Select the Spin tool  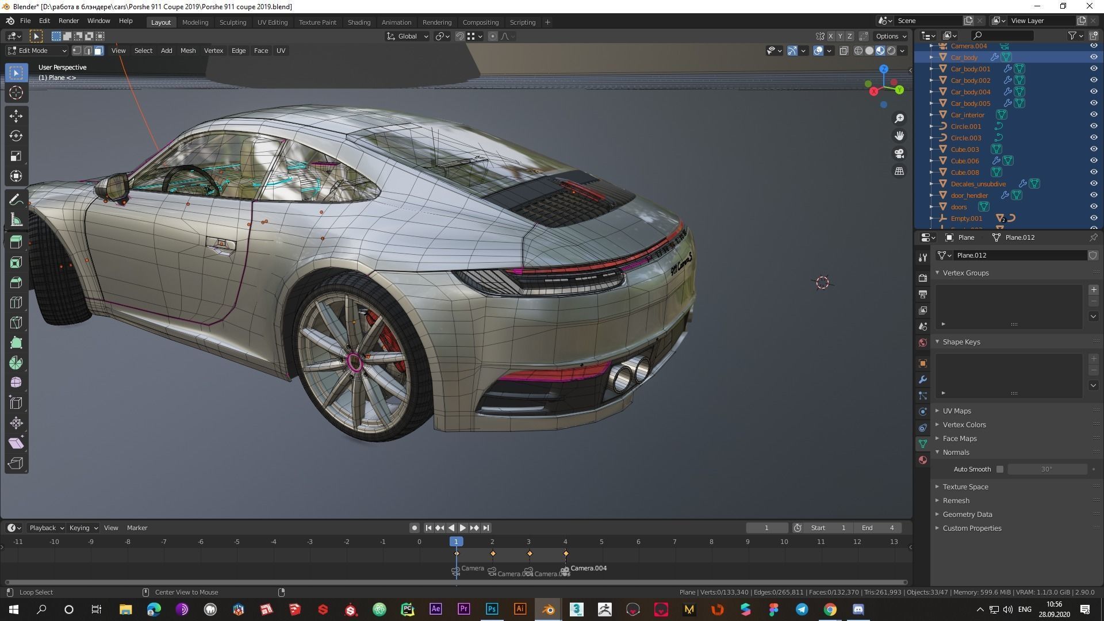point(16,363)
